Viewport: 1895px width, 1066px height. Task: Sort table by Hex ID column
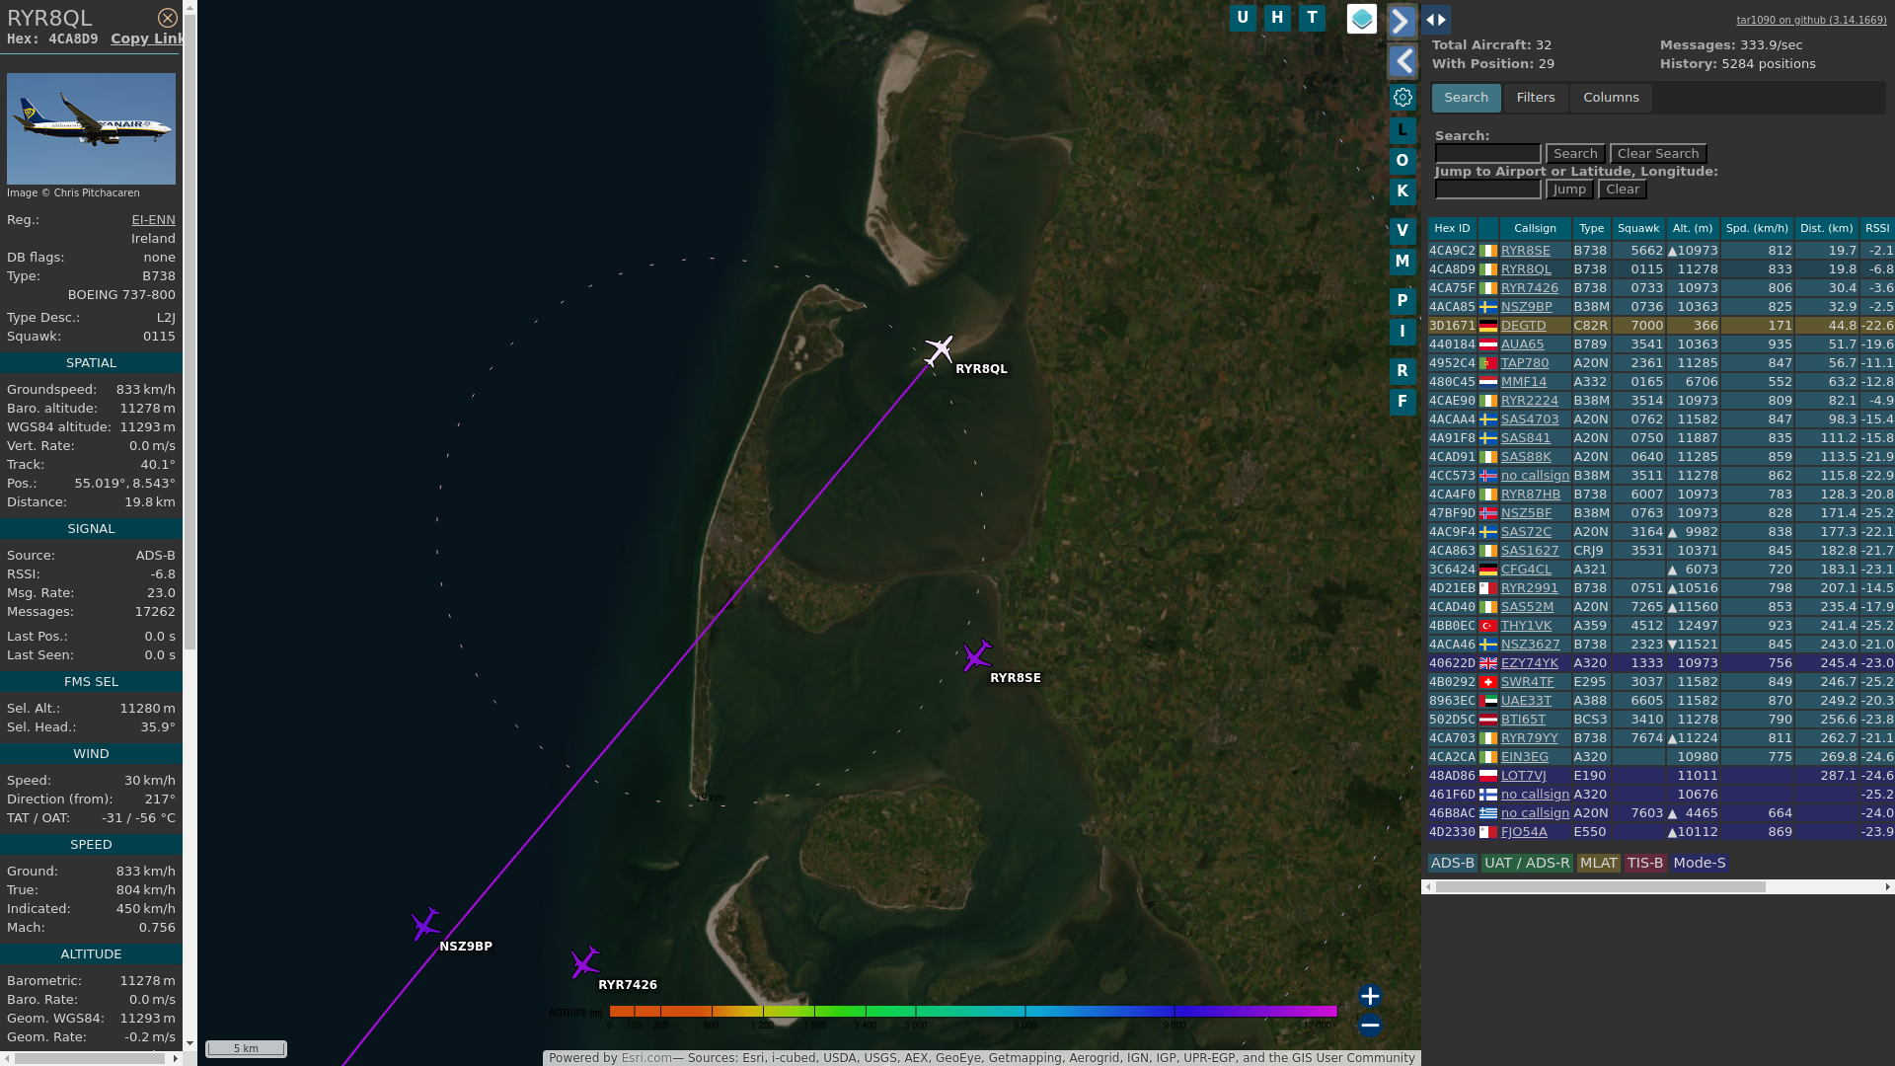1452,228
